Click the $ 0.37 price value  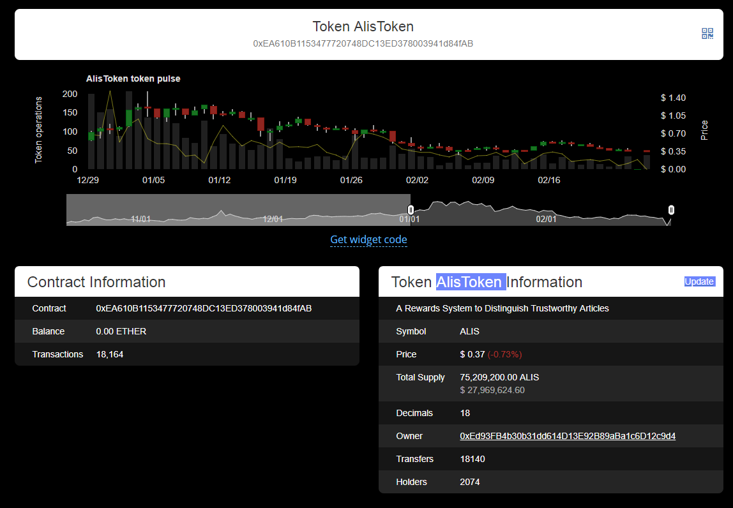(x=472, y=354)
